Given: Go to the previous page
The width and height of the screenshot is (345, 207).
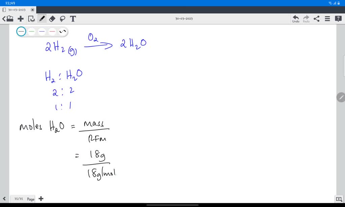Looking at the screenshot, I should click(4, 199).
